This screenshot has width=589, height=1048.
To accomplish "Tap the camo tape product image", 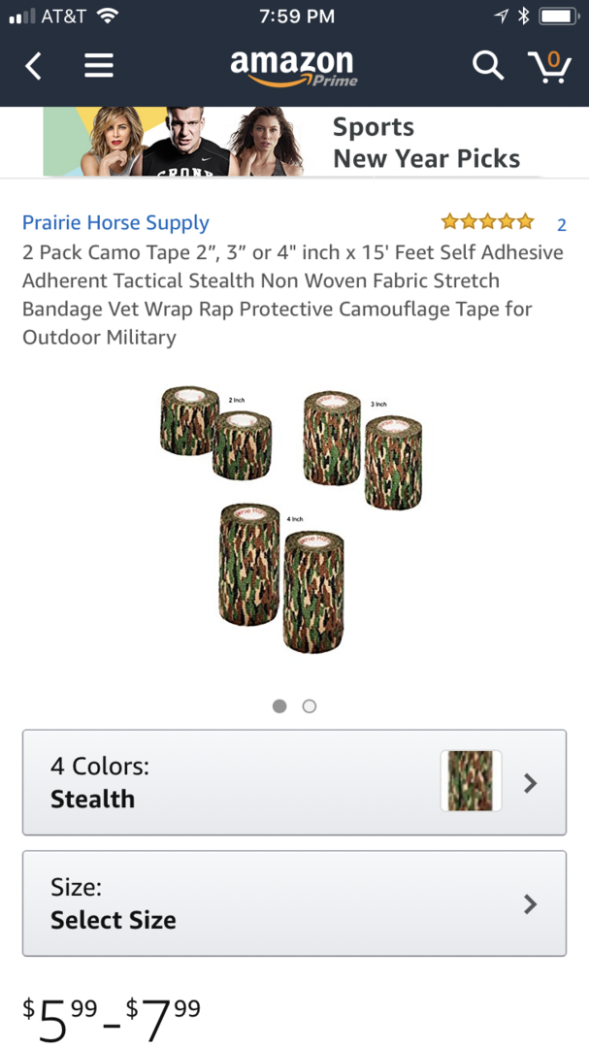I will pyautogui.click(x=293, y=519).
